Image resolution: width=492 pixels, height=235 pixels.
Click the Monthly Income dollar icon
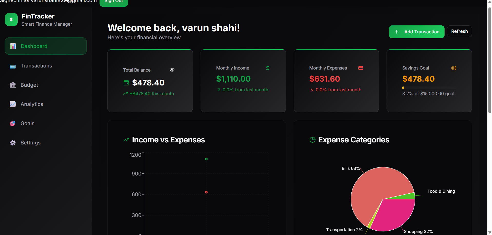tap(268, 68)
